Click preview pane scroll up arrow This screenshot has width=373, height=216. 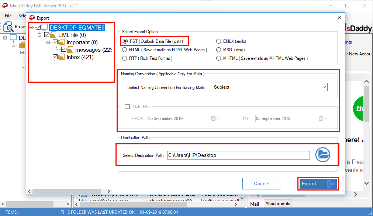click(366, 82)
